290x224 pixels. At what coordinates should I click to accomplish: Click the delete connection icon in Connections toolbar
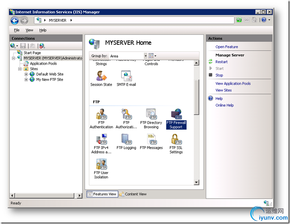tap(42, 46)
